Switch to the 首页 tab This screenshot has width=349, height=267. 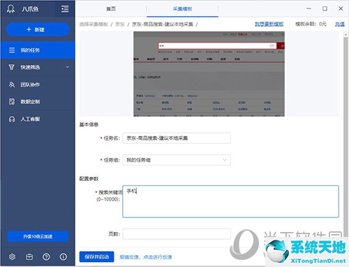coord(111,9)
